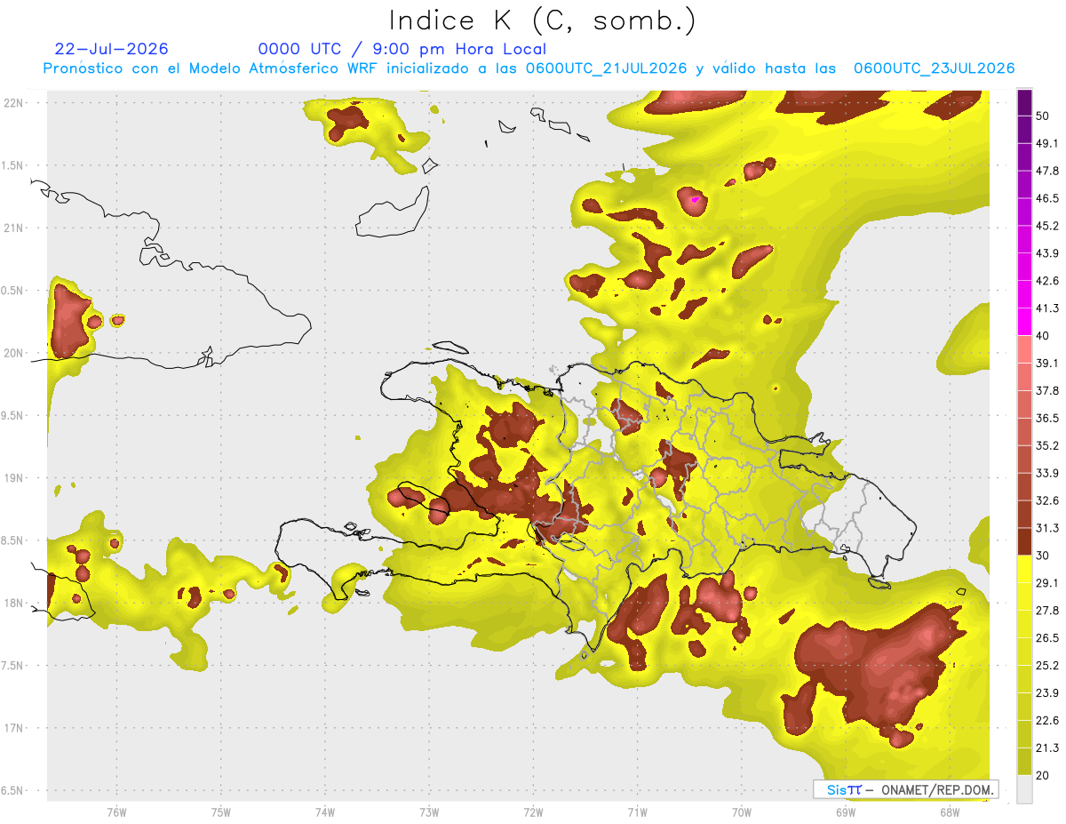Click the '42.6' scale value

1047,281
